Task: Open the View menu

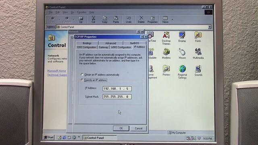Action: pyautogui.click(x=65, y=12)
